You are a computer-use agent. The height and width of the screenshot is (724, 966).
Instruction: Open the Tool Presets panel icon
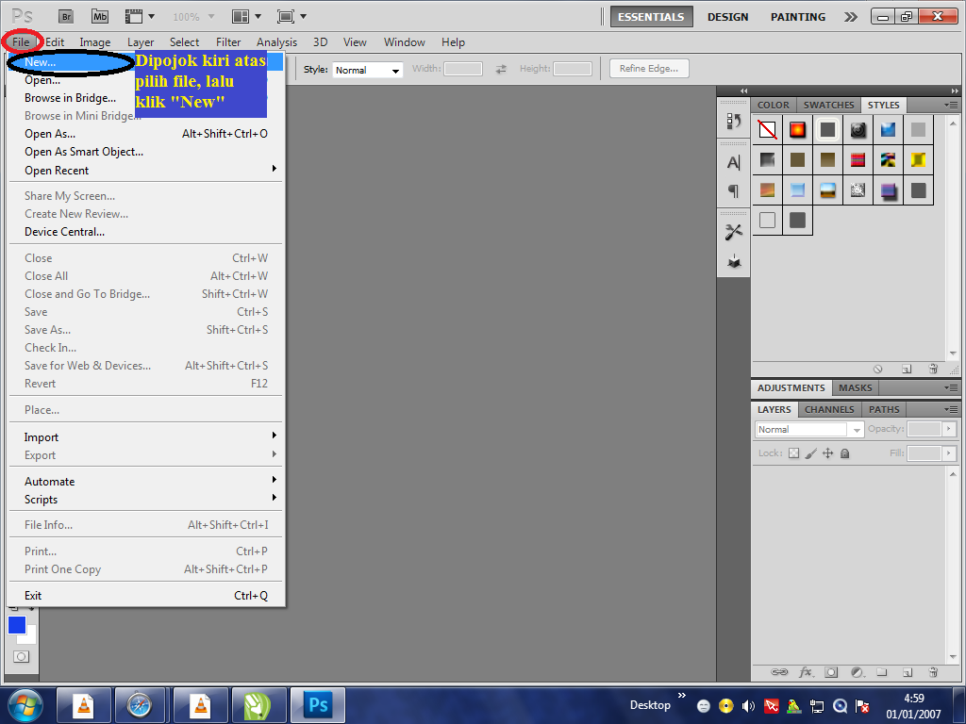(x=733, y=232)
